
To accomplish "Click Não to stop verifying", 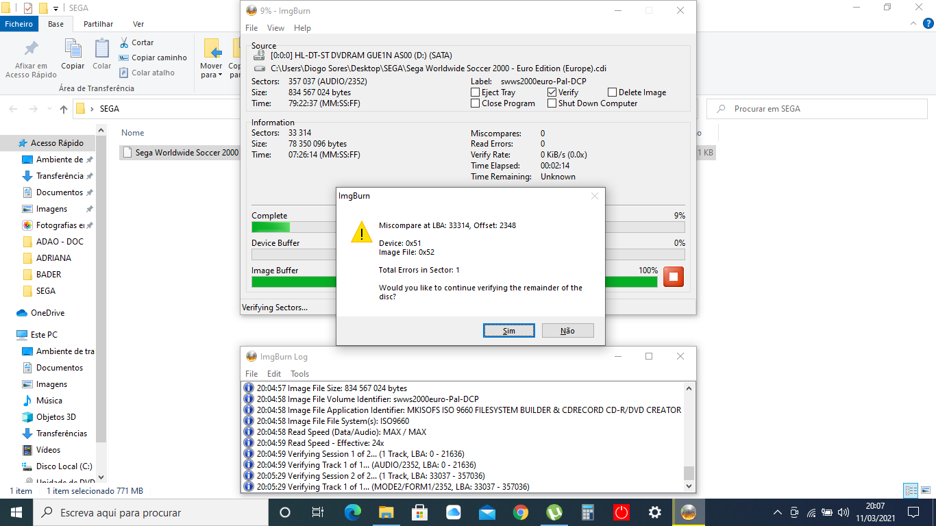I will coord(567,331).
